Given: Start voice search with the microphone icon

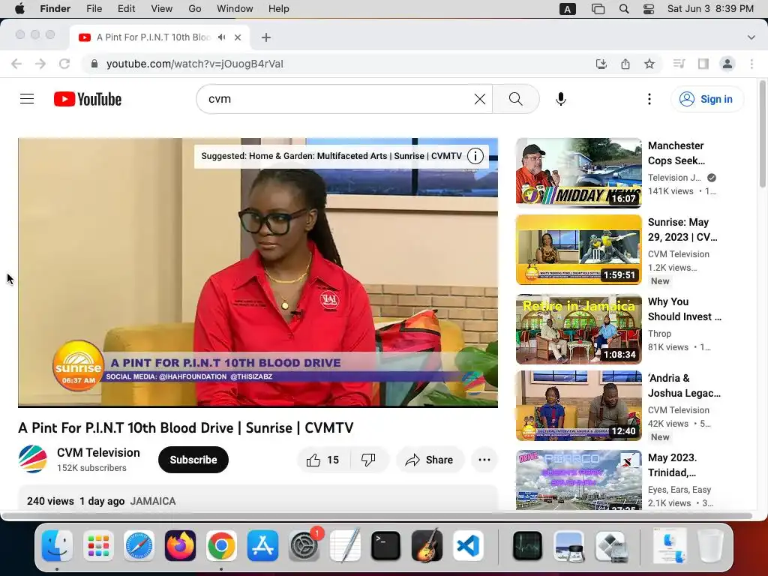Looking at the screenshot, I should (561, 99).
